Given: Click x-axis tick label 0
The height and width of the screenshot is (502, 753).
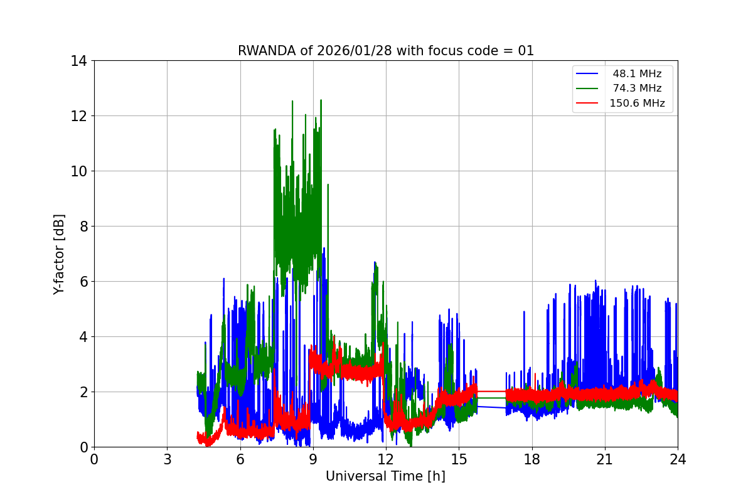Looking at the screenshot, I should [94, 459].
